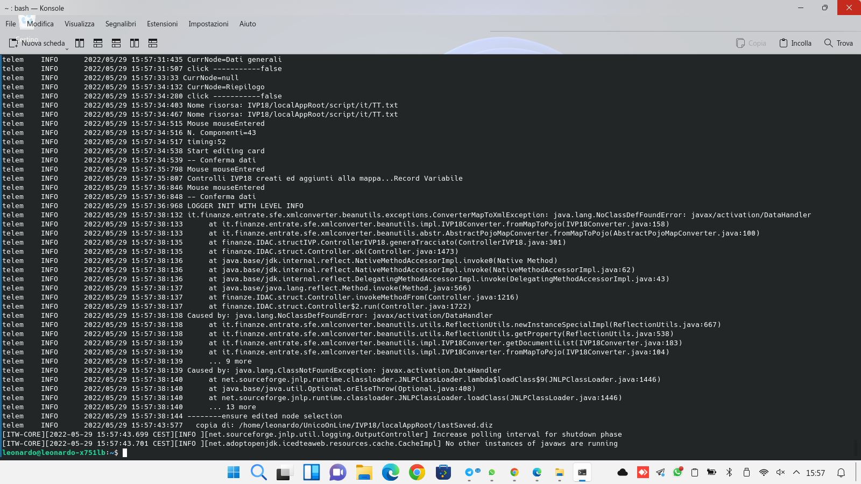Open the Aiuto menu
Image resolution: width=861 pixels, height=484 pixels.
[248, 24]
